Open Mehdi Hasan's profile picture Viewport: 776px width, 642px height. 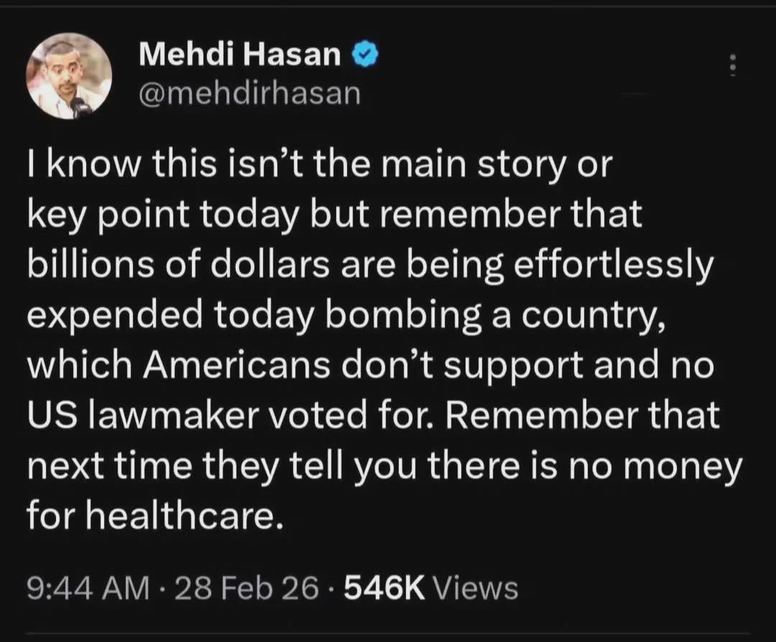(x=69, y=76)
